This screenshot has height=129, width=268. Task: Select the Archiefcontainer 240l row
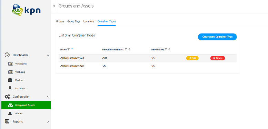[x=148, y=66]
